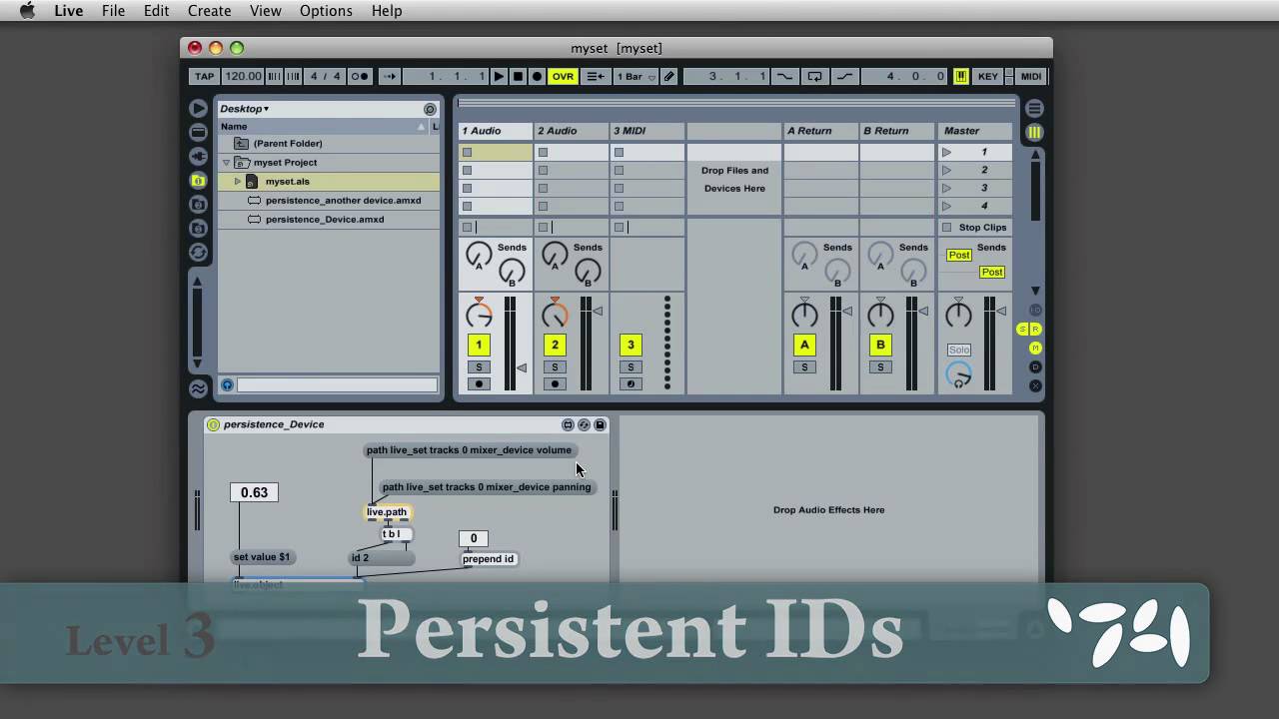Click track 1 Send A knob
Viewport: 1279px width, 719px height.
(x=479, y=255)
